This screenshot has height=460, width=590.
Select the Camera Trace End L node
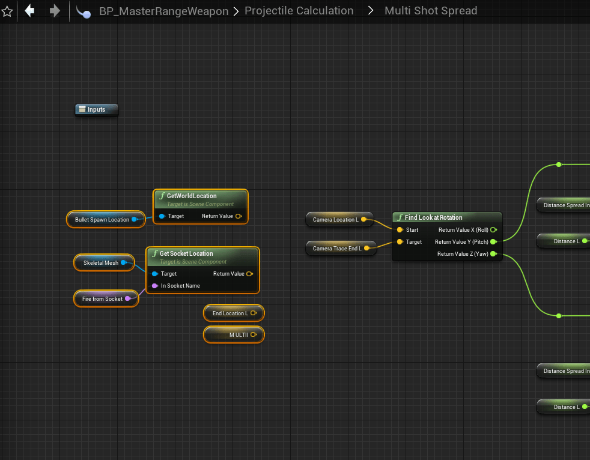pyautogui.click(x=336, y=249)
